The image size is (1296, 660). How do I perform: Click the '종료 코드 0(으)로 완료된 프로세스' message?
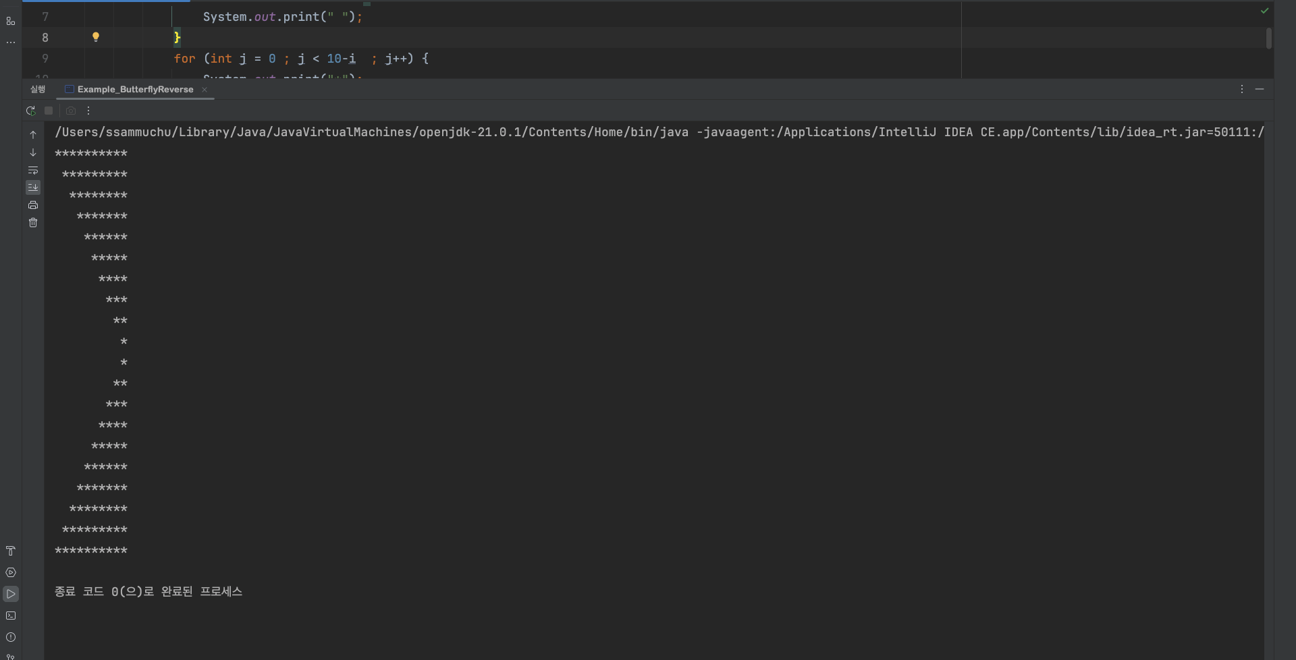coord(148,591)
